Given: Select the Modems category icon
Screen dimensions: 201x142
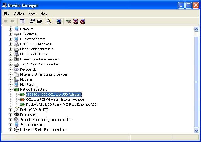Looking at the screenshot, I should point(16,79).
